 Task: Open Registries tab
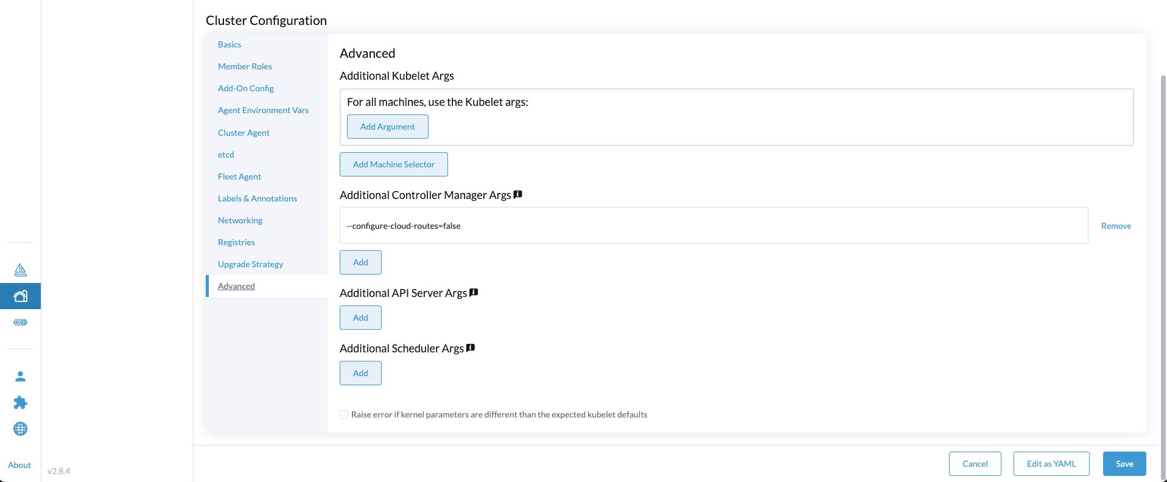(236, 242)
